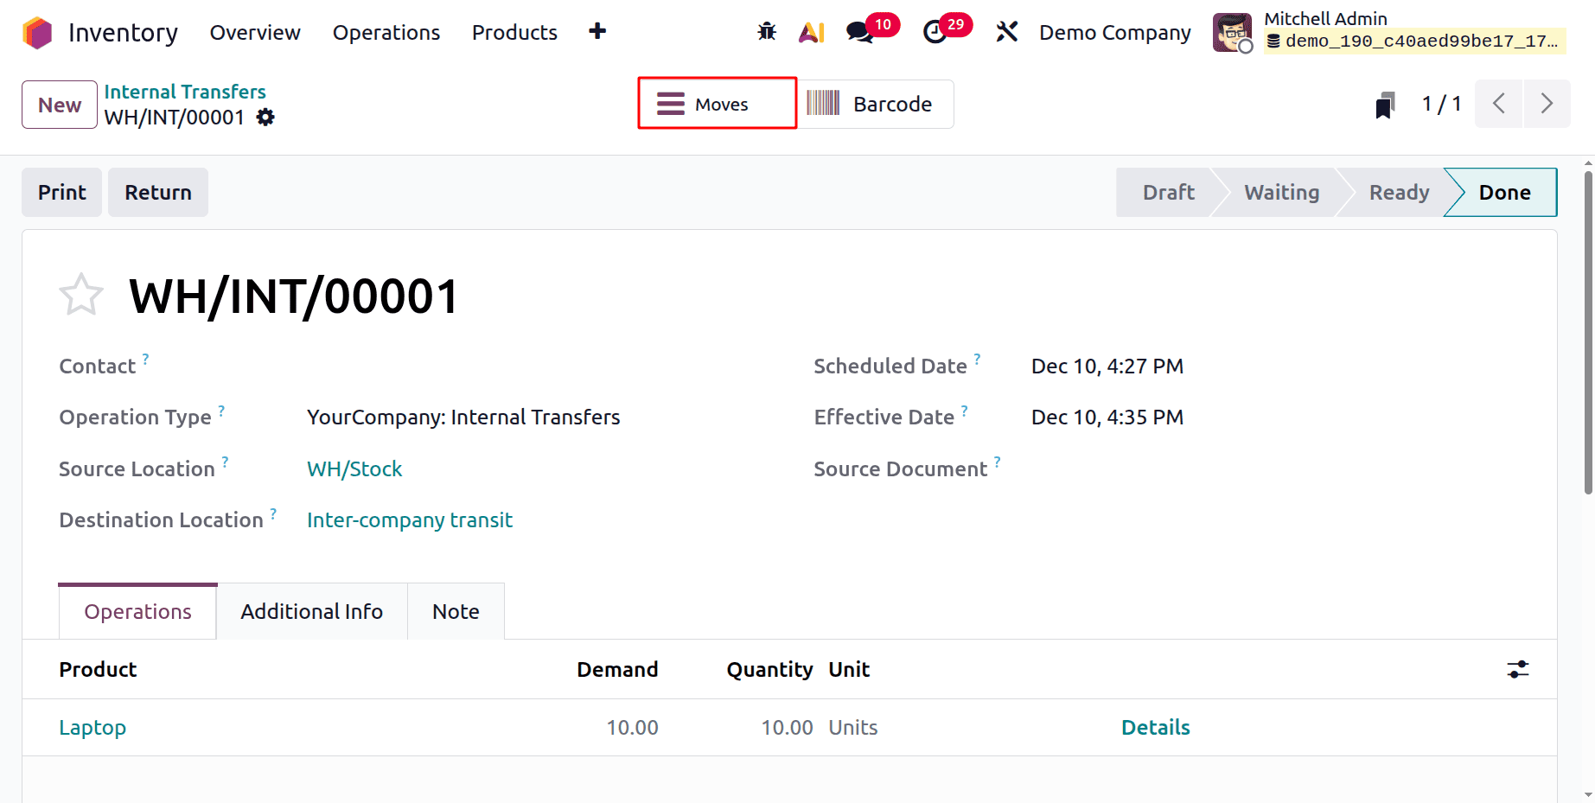This screenshot has width=1595, height=803.
Task: Switch to the Additional Info tab
Action: coord(311,611)
